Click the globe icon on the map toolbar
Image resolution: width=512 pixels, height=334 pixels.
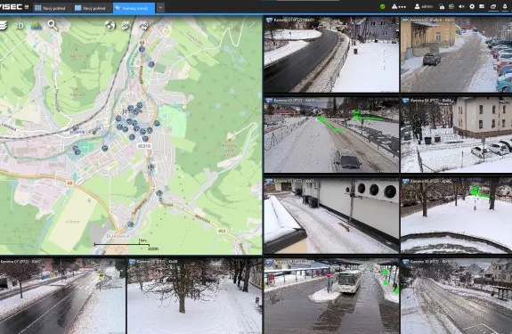[x=110, y=25]
